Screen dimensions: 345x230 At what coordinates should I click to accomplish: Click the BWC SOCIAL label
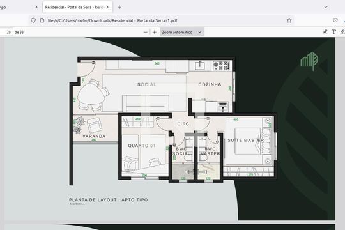pos(181,151)
